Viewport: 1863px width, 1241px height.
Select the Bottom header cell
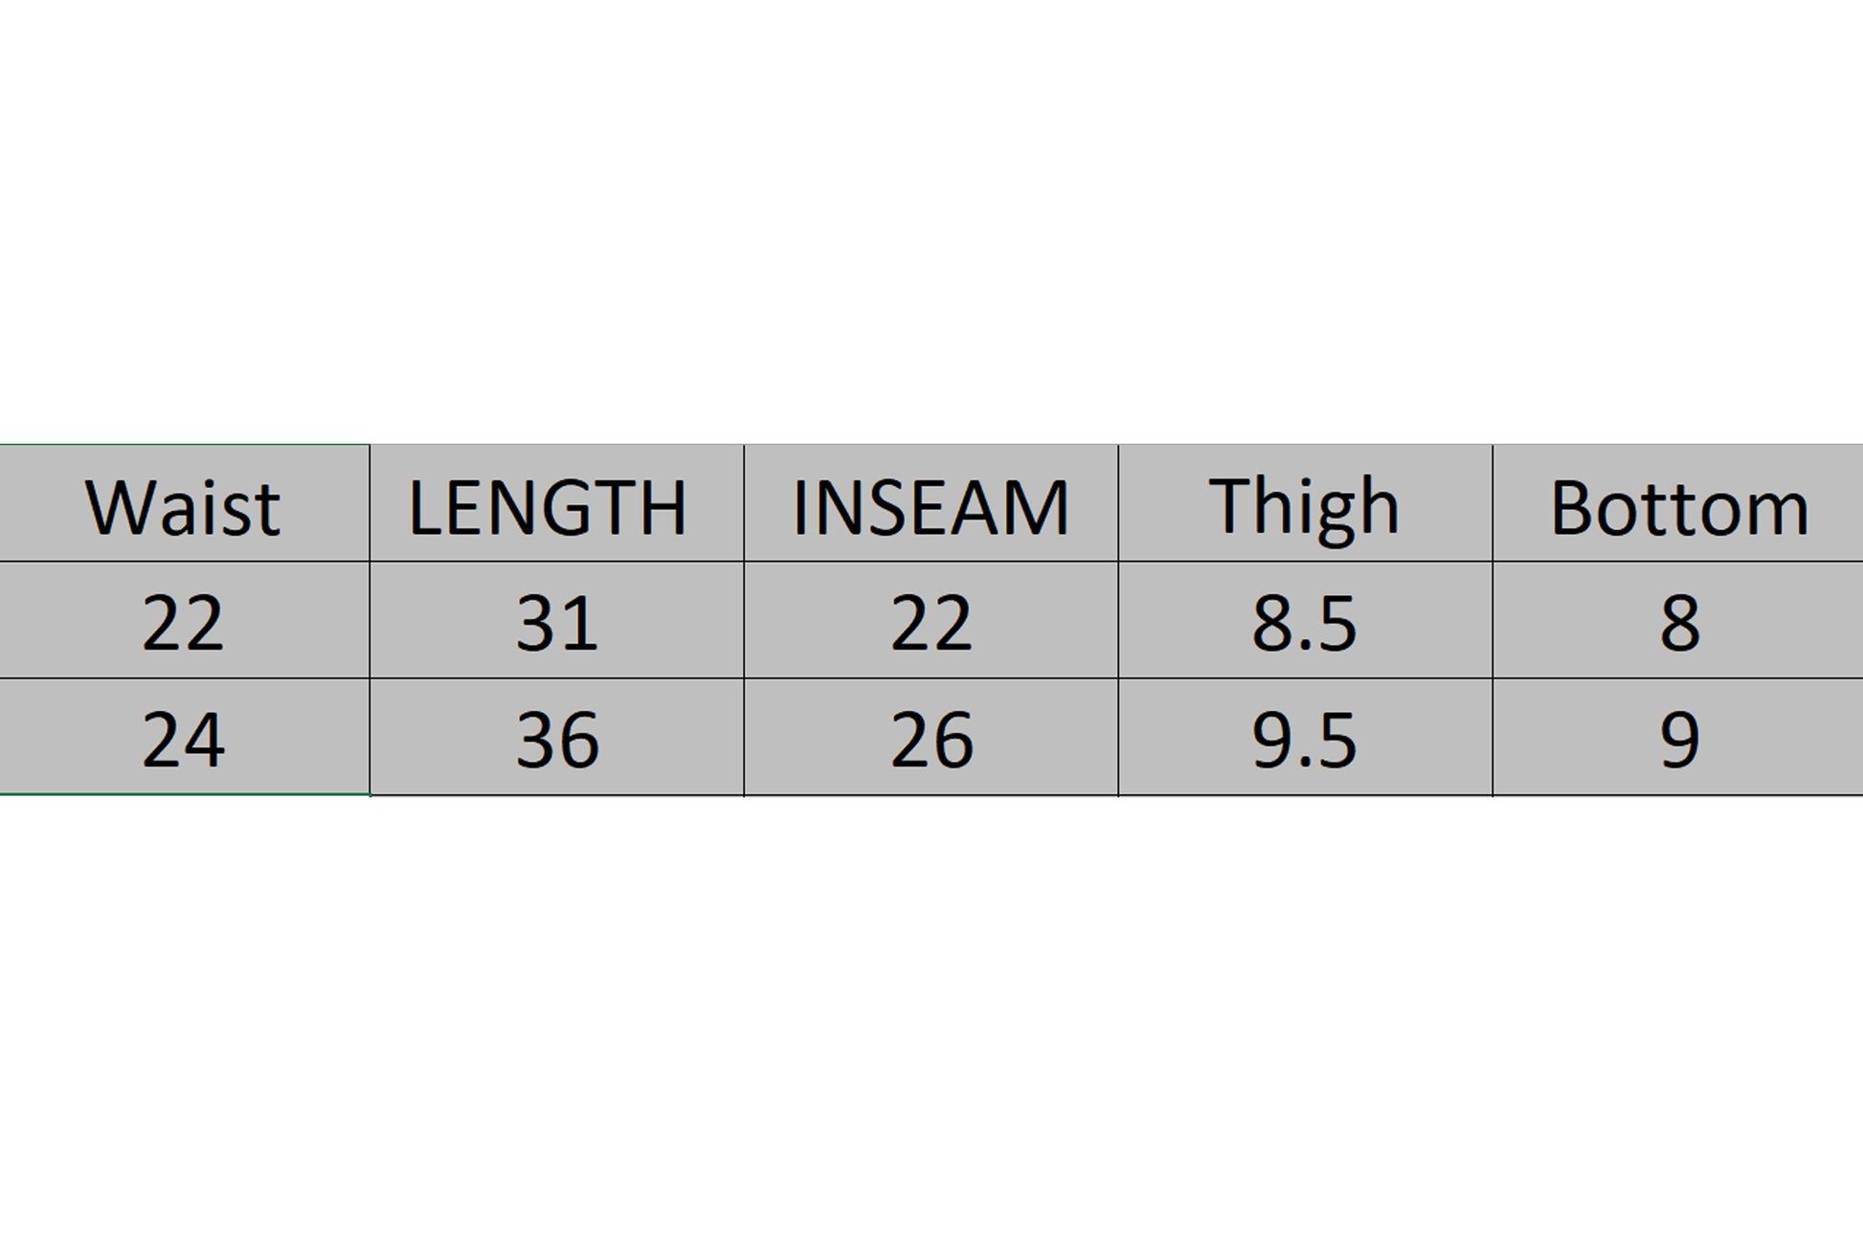(x=1678, y=505)
